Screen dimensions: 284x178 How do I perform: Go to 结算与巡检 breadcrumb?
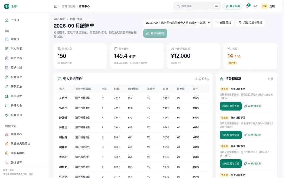(x=68, y=6)
